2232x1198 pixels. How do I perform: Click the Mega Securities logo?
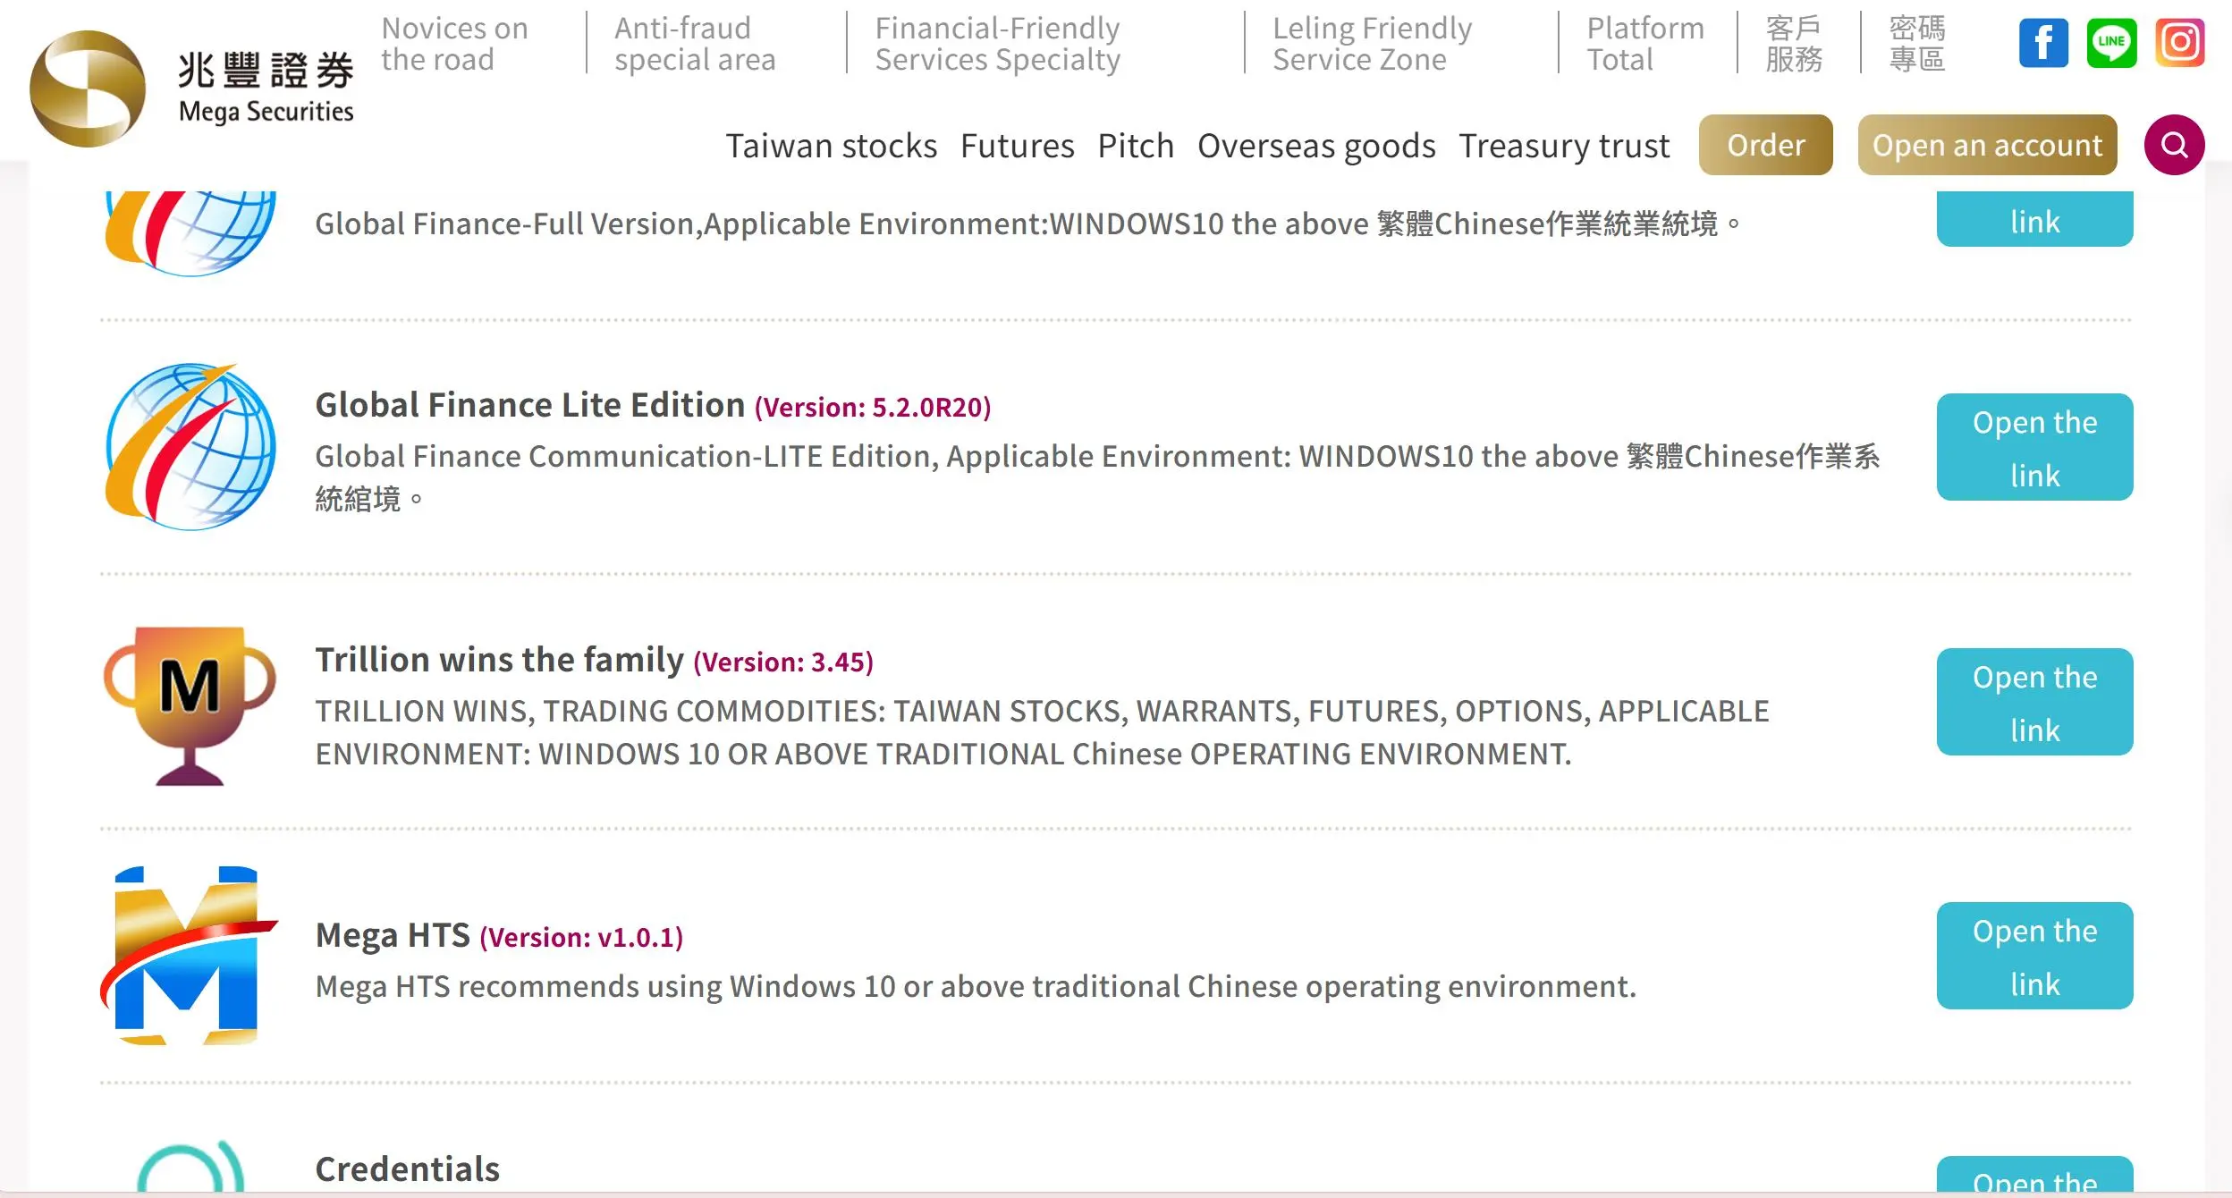click(191, 88)
